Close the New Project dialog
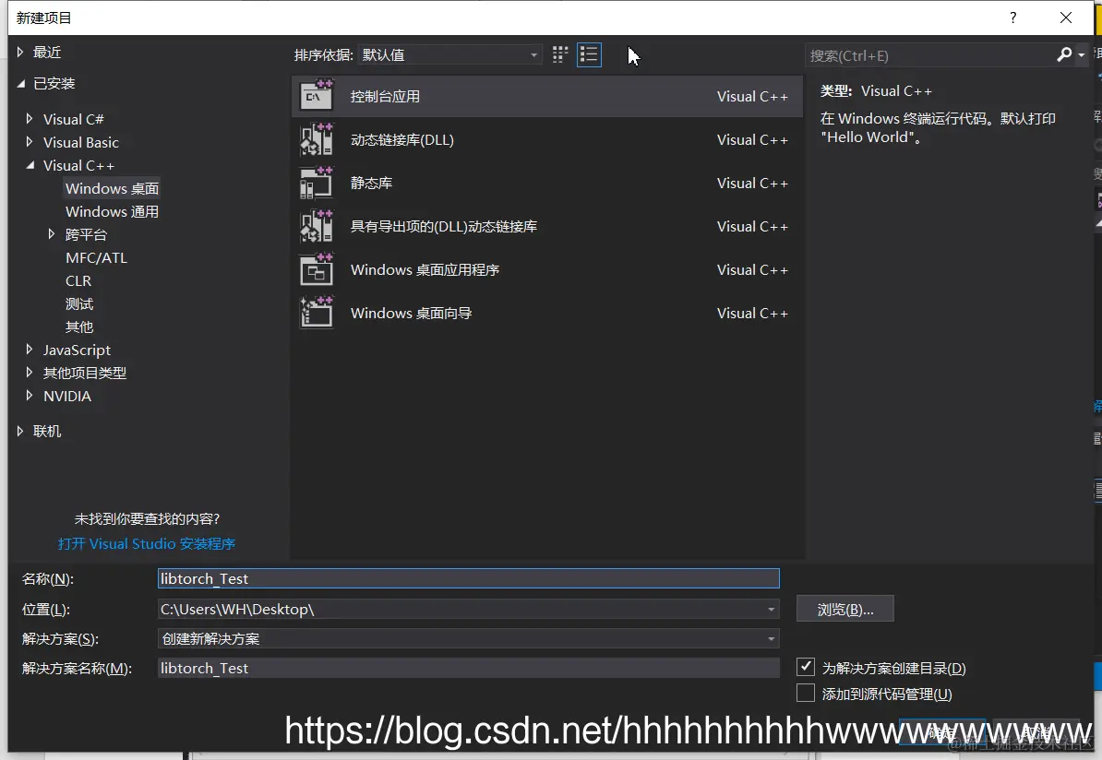 [1066, 18]
